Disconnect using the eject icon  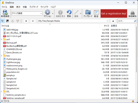tap(132, 12)
